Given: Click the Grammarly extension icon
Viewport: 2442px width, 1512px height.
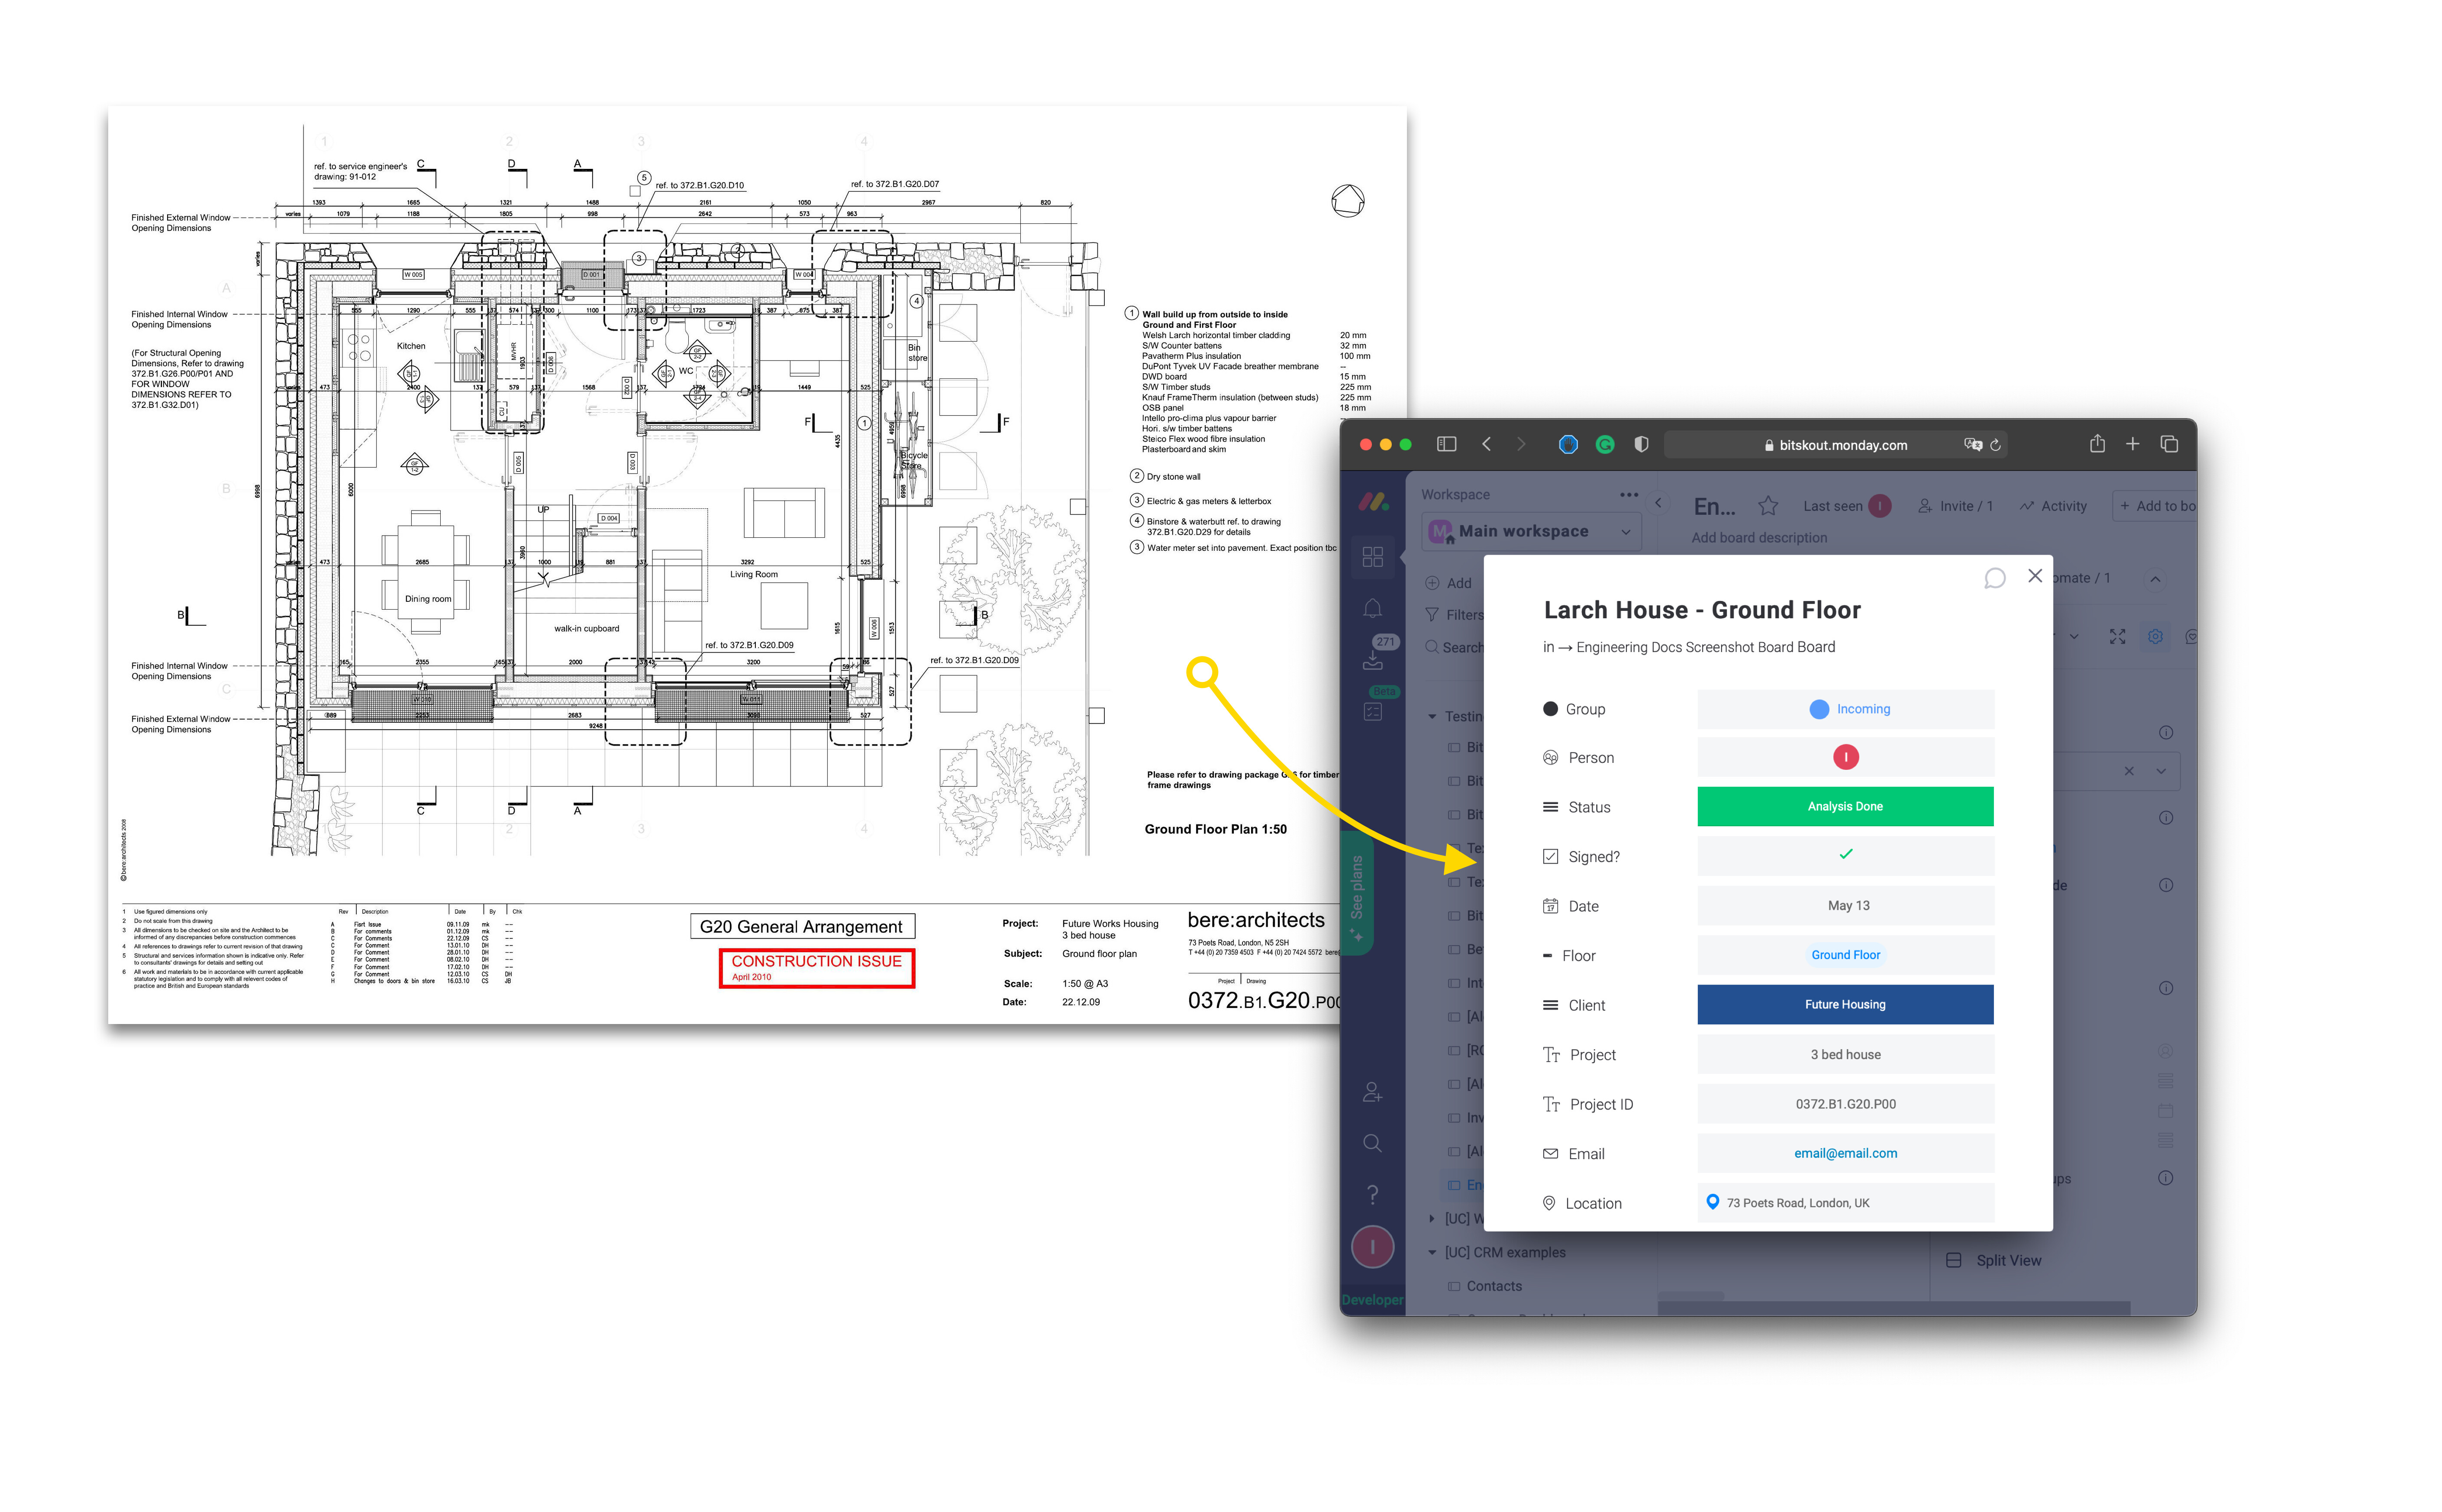Looking at the screenshot, I should [1604, 445].
